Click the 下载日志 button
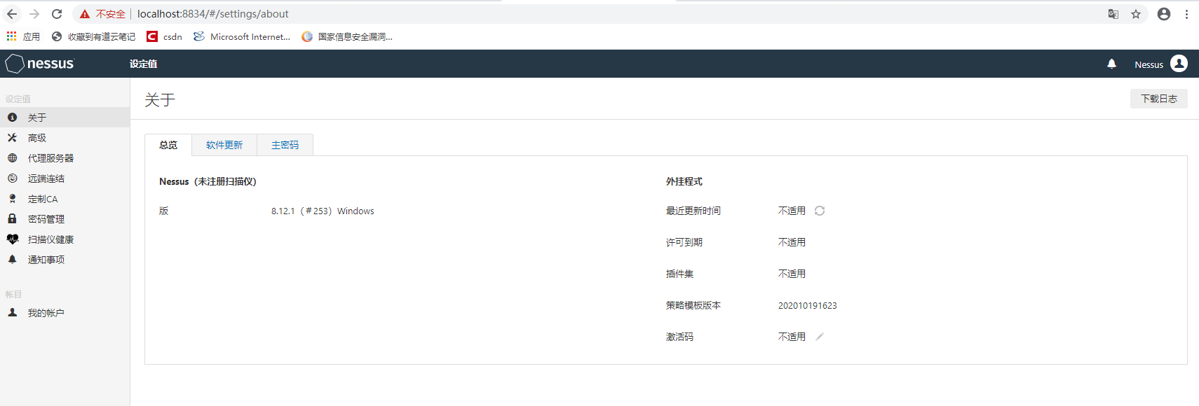Screen dimensions: 1199x406 (1158, 99)
